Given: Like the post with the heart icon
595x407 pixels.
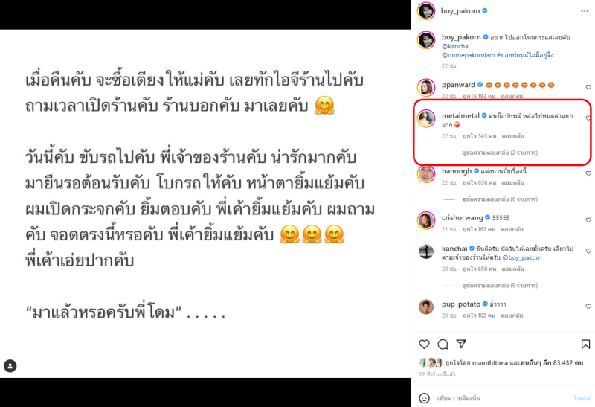Looking at the screenshot, I should pos(424,344).
